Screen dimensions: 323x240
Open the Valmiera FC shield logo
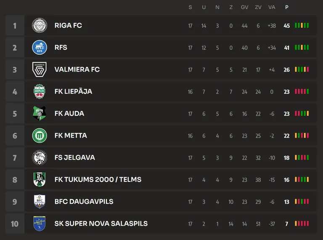(x=40, y=69)
